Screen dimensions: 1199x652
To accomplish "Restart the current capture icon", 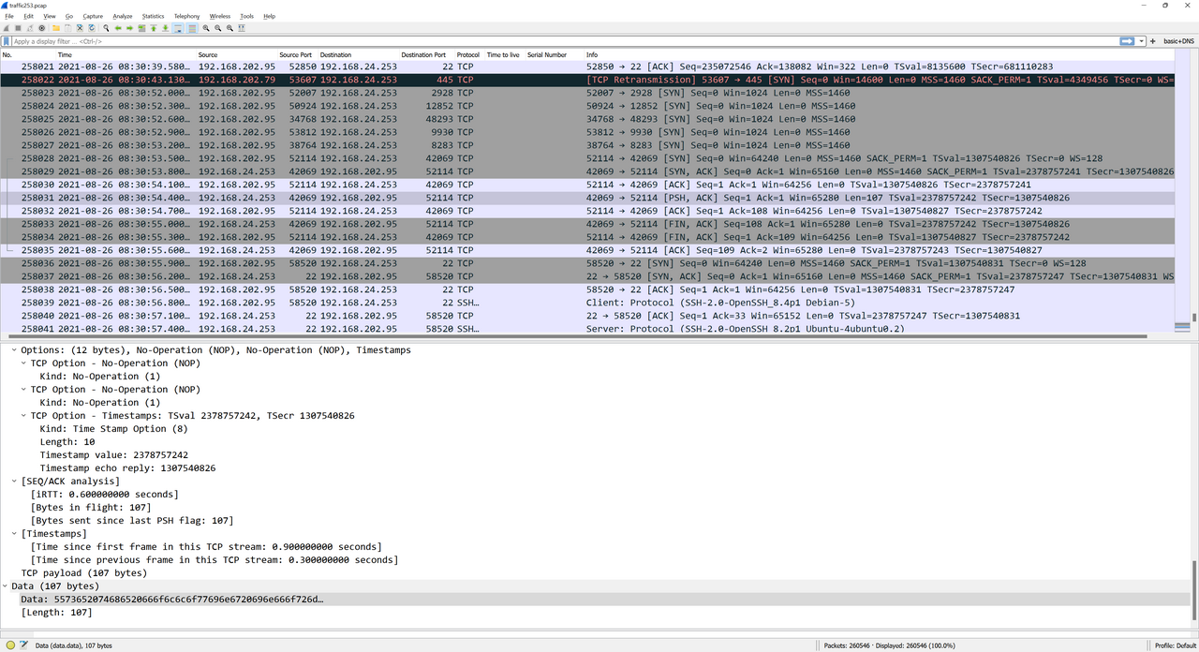I will coord(29,27).
